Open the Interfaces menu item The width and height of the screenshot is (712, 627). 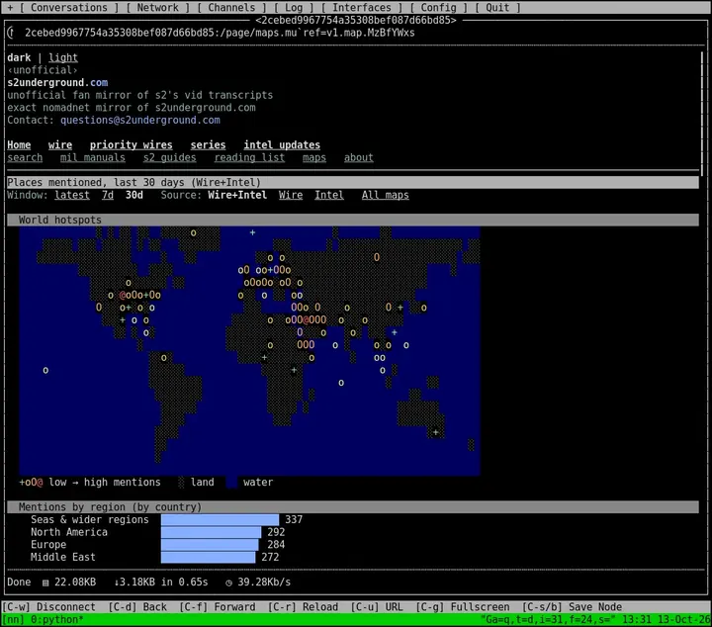click(x=362, y=7)
